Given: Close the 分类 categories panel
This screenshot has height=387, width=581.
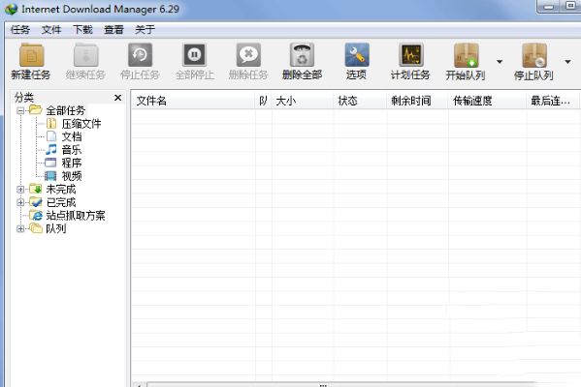Looking at the screenshot, I should coord(117,98).
